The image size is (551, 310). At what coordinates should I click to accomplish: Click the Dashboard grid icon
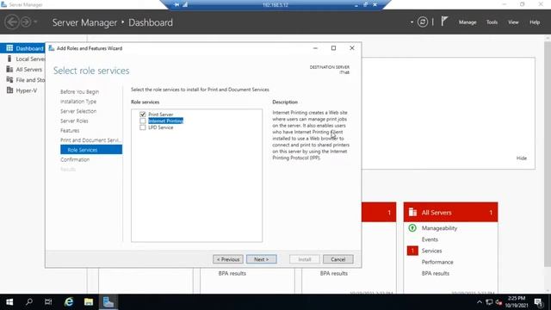point(9,48)
